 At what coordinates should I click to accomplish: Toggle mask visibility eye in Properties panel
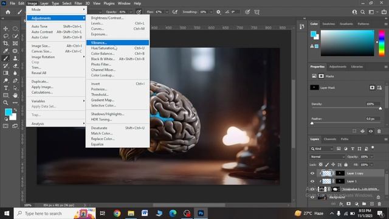point(371,131)
